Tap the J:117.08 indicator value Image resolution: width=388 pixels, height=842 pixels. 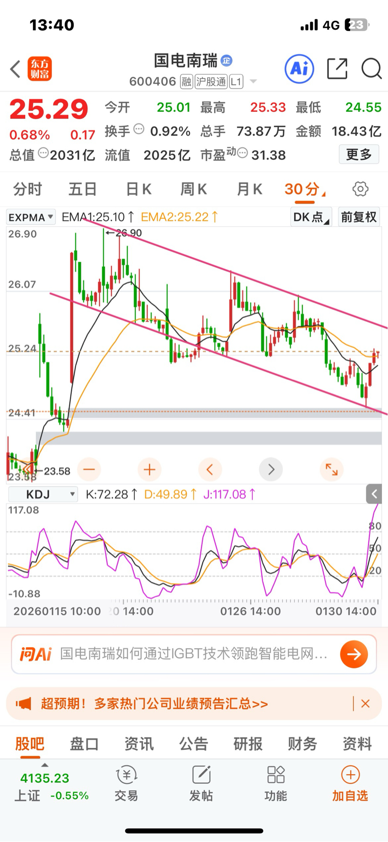(230, 494)
